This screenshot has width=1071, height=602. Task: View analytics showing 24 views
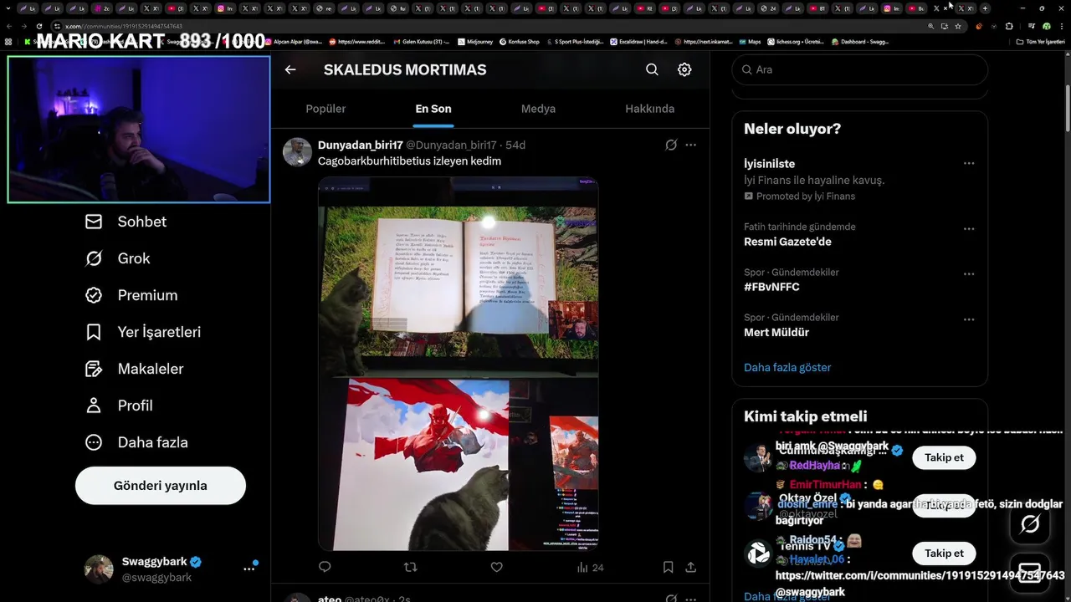pyautogui.click(x=590, y=567)
